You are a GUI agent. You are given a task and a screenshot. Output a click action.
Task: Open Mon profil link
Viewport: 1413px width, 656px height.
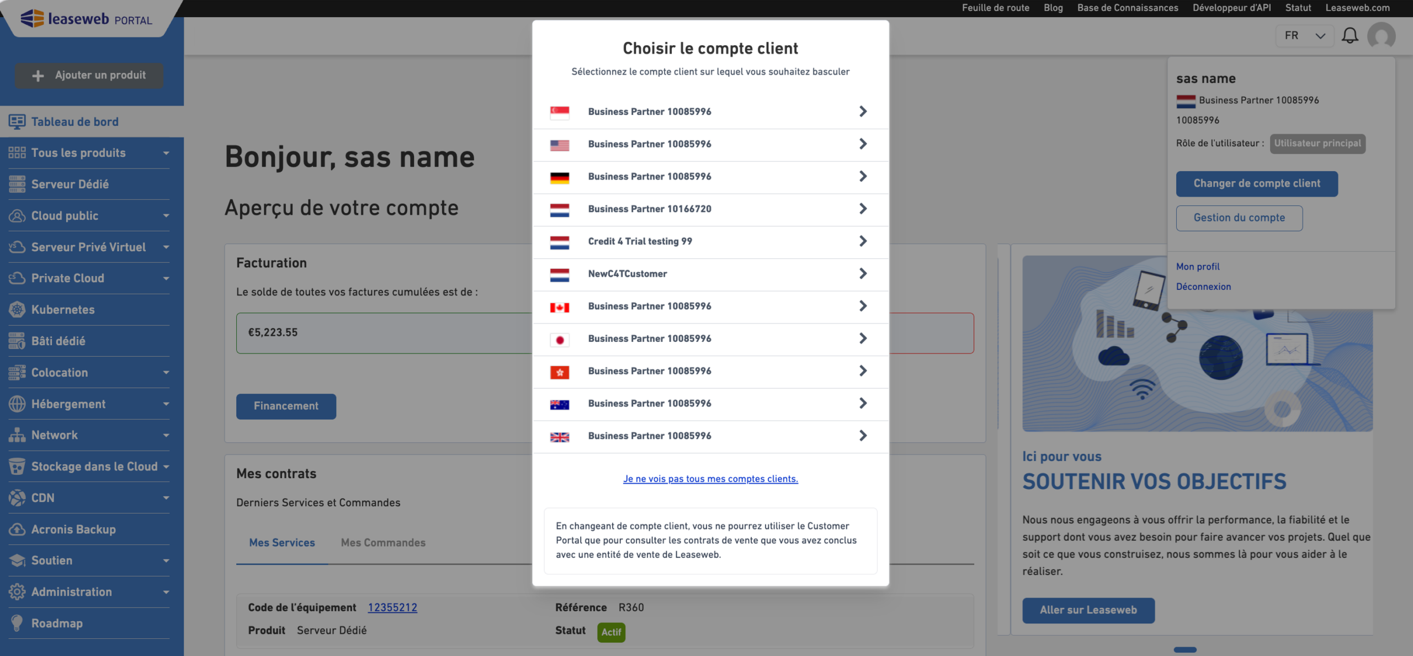1198,267
